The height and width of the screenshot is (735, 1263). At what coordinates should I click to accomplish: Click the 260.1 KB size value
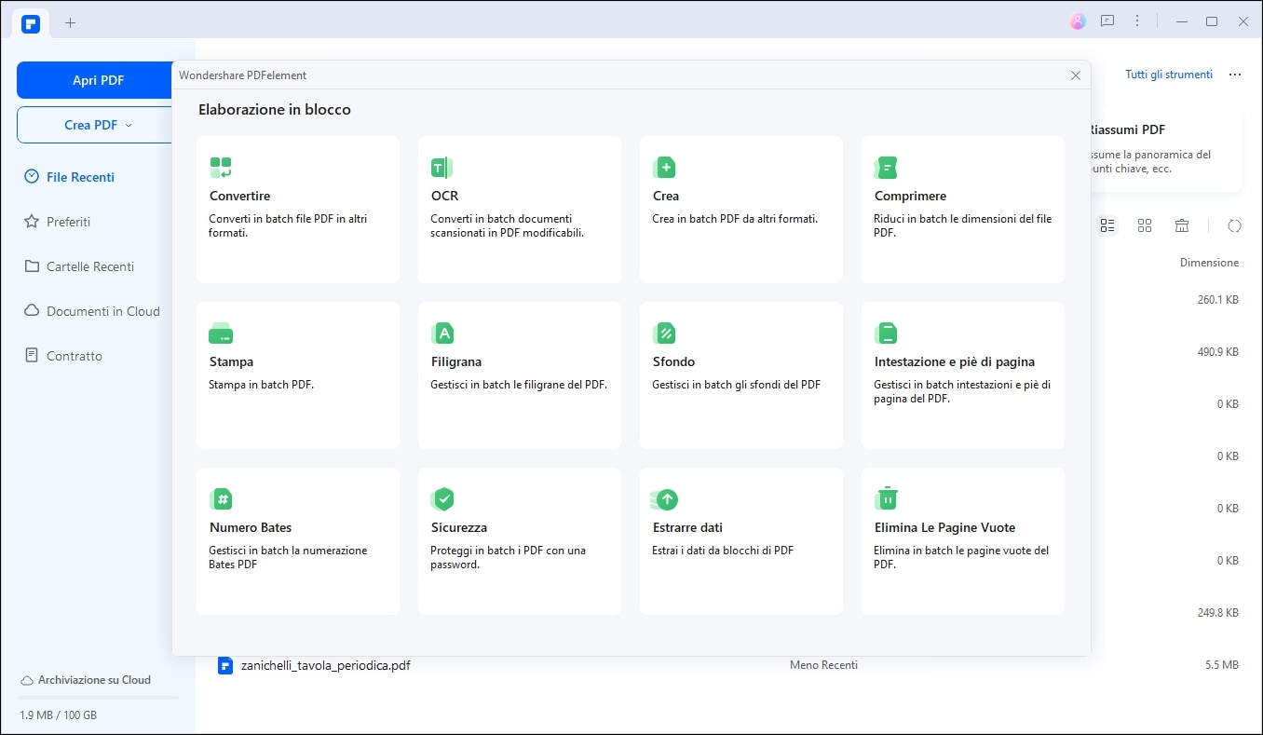(x=1217, y=300)
